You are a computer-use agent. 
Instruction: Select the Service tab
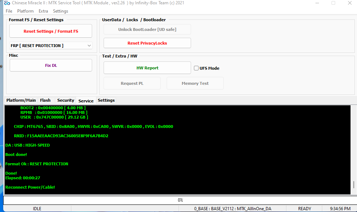(x=86, y=101)
